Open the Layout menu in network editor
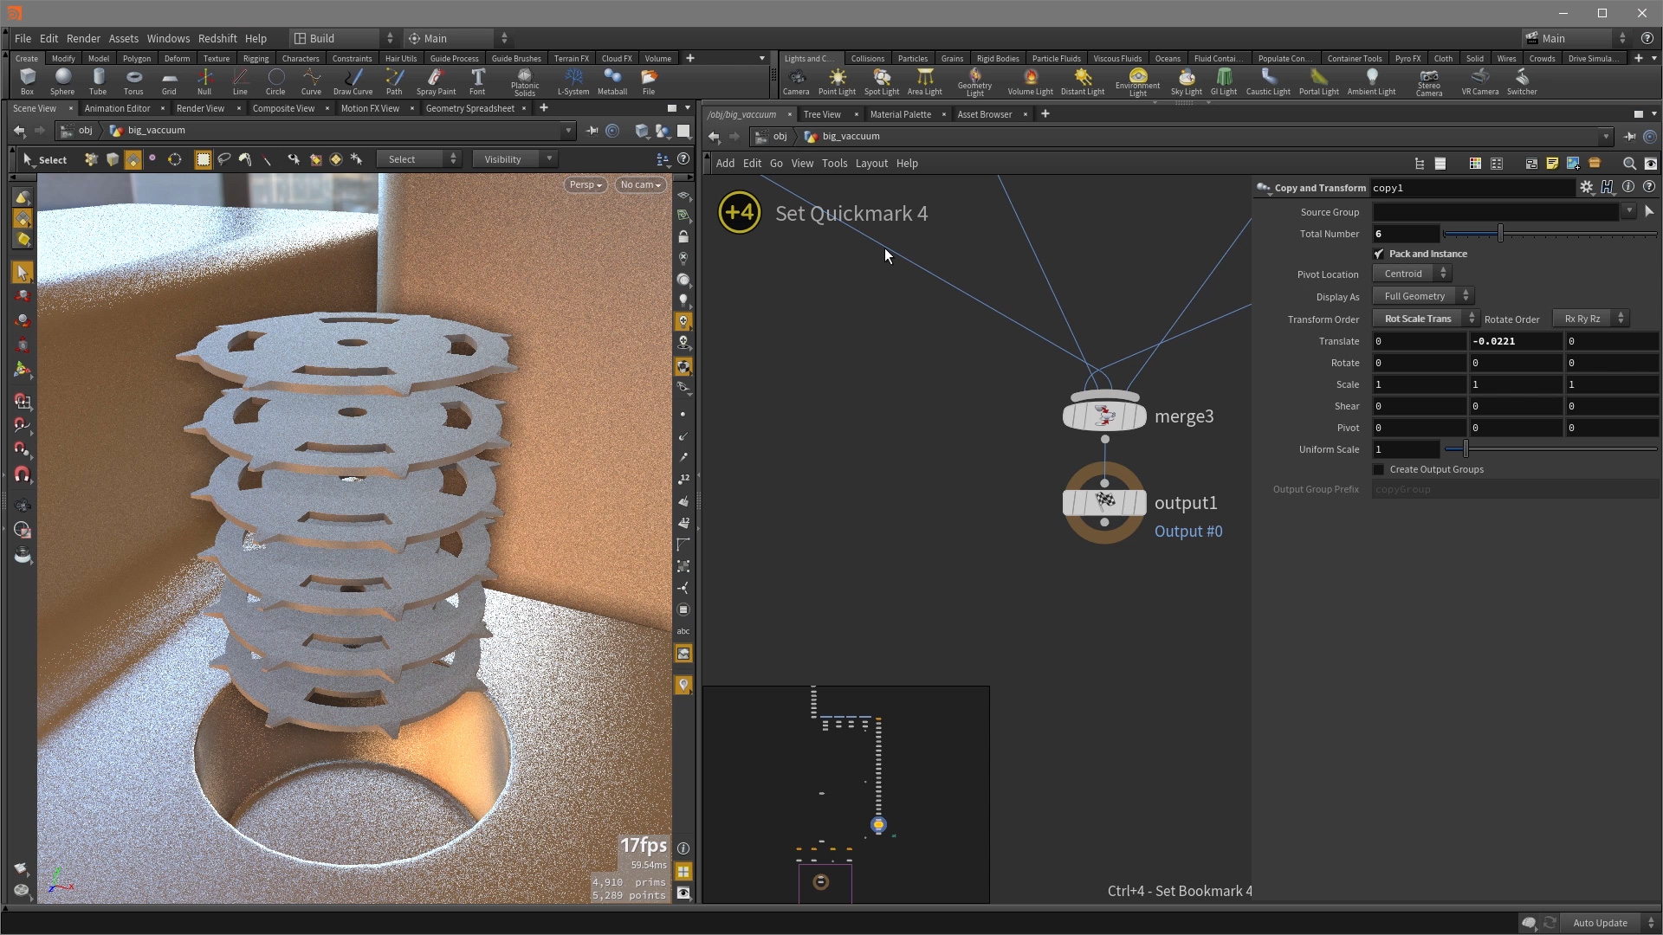 pos(870,164)
